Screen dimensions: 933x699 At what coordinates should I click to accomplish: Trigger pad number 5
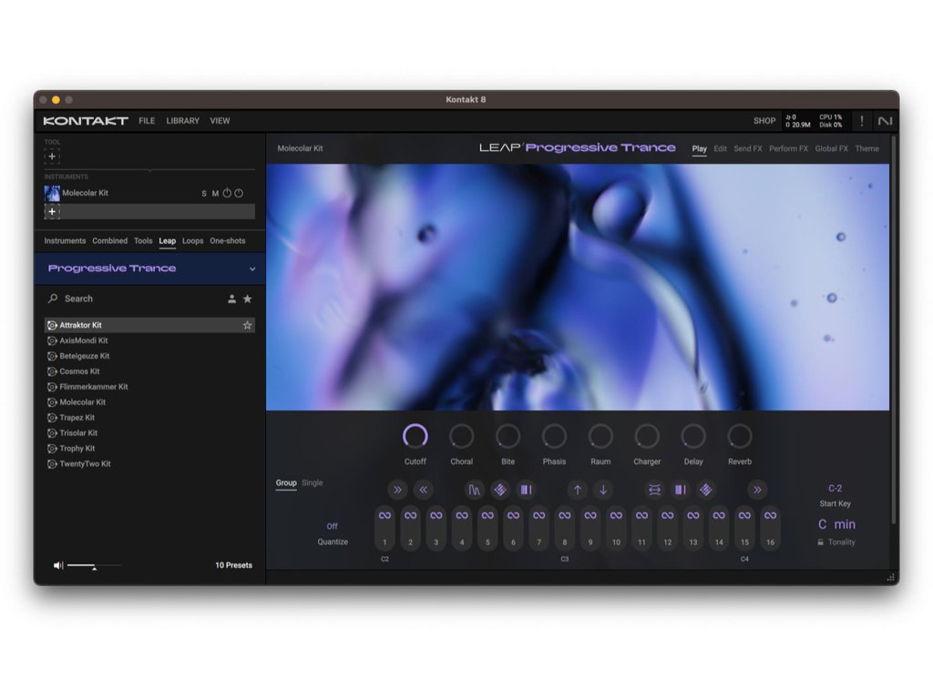tap(487, 529)
